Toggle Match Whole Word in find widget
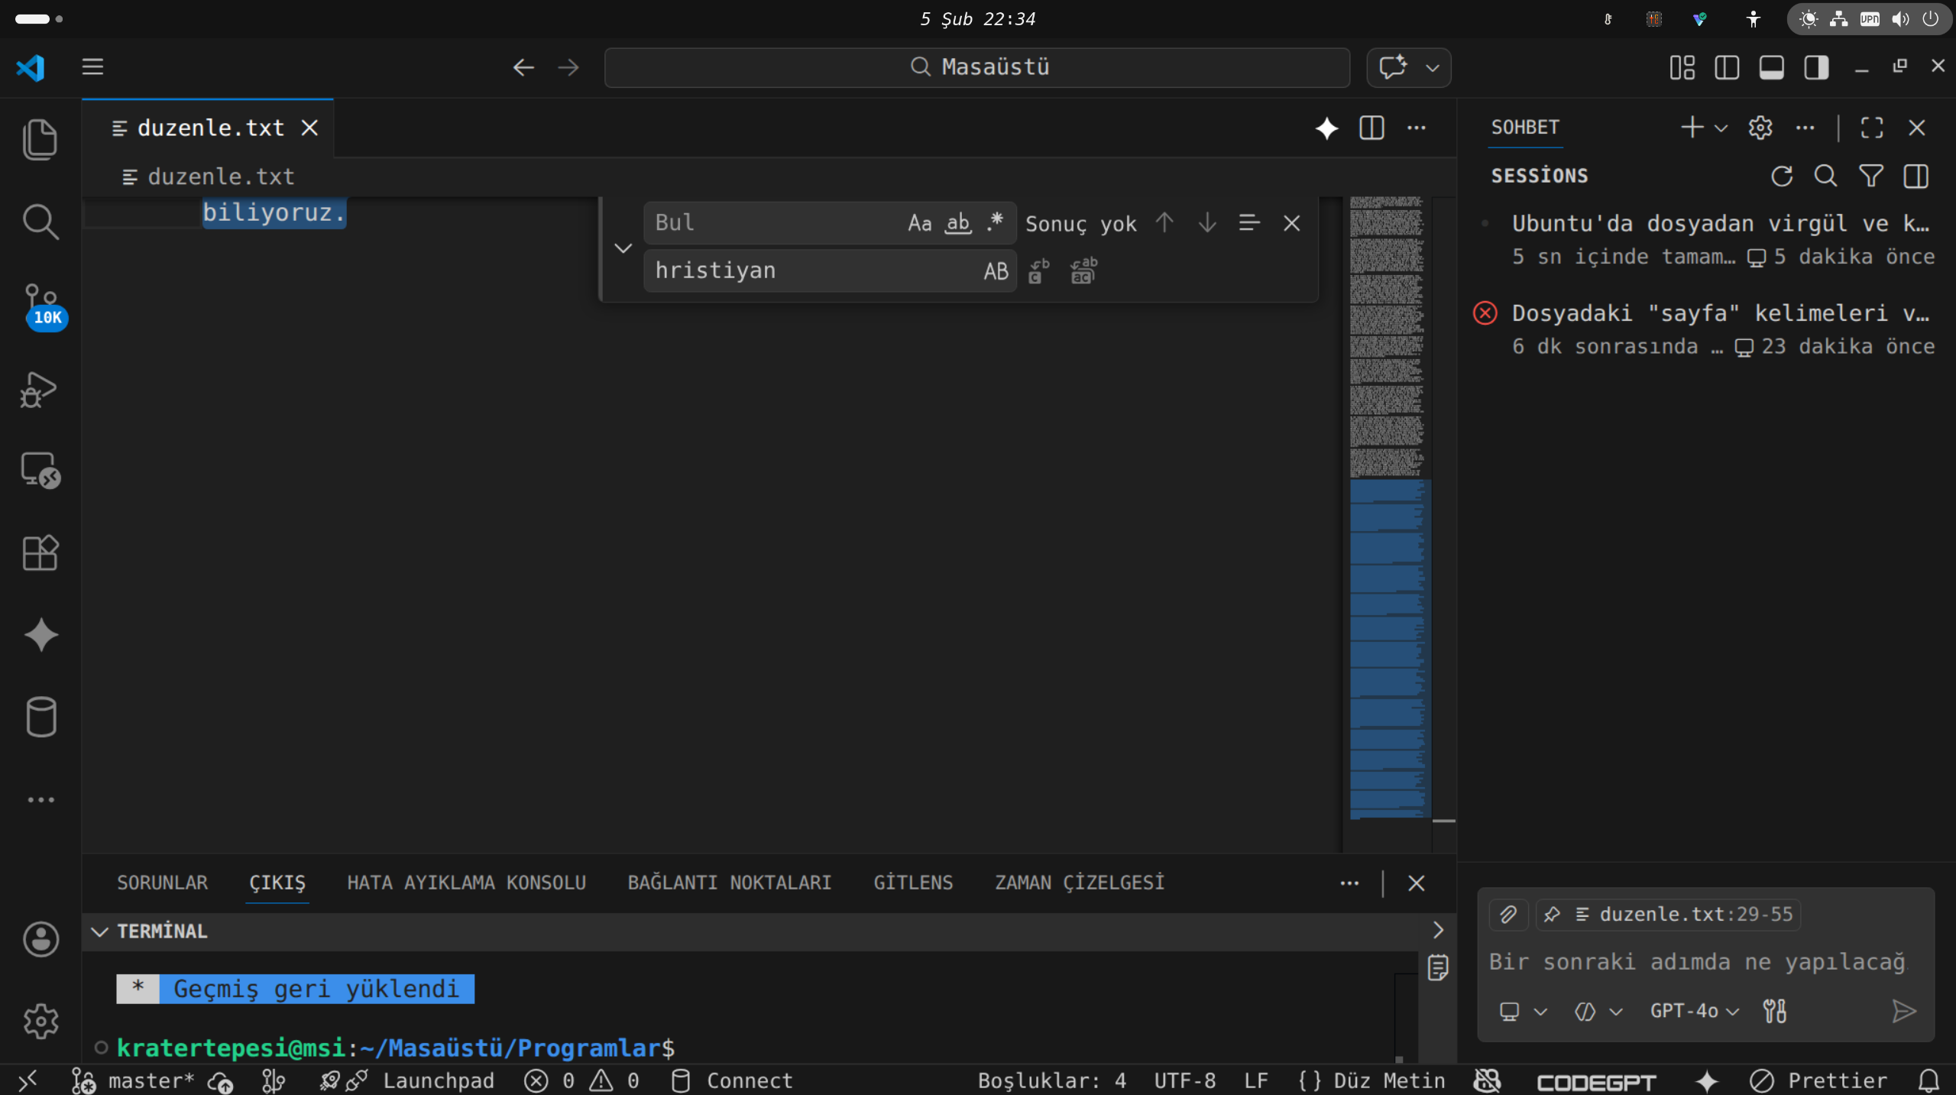 [958, 222]
